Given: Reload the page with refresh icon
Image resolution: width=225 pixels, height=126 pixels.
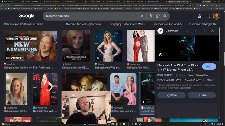Looking at the screenshot, I should pos(8,6).
